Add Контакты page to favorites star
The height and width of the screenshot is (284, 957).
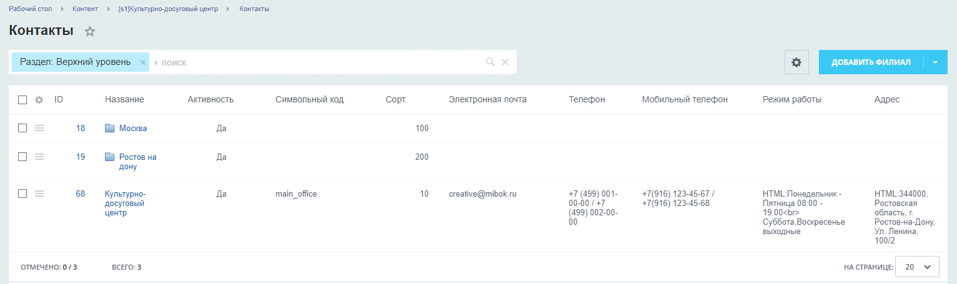click(x=90, y=31)
